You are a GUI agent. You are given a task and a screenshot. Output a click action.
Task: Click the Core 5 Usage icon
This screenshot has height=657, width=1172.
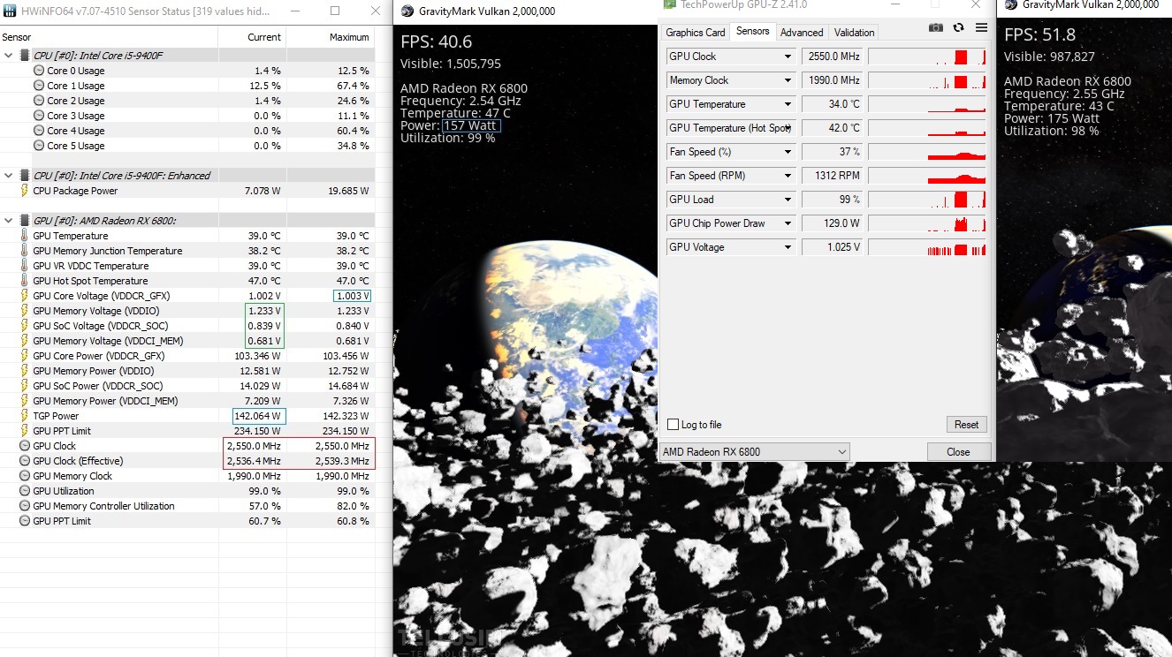39,146
